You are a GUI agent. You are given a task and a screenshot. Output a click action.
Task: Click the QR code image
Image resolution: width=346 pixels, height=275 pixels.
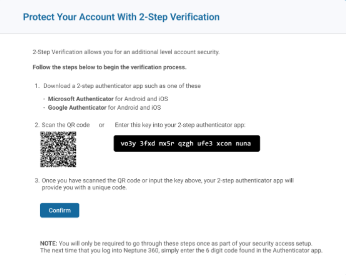pos(58,149)
